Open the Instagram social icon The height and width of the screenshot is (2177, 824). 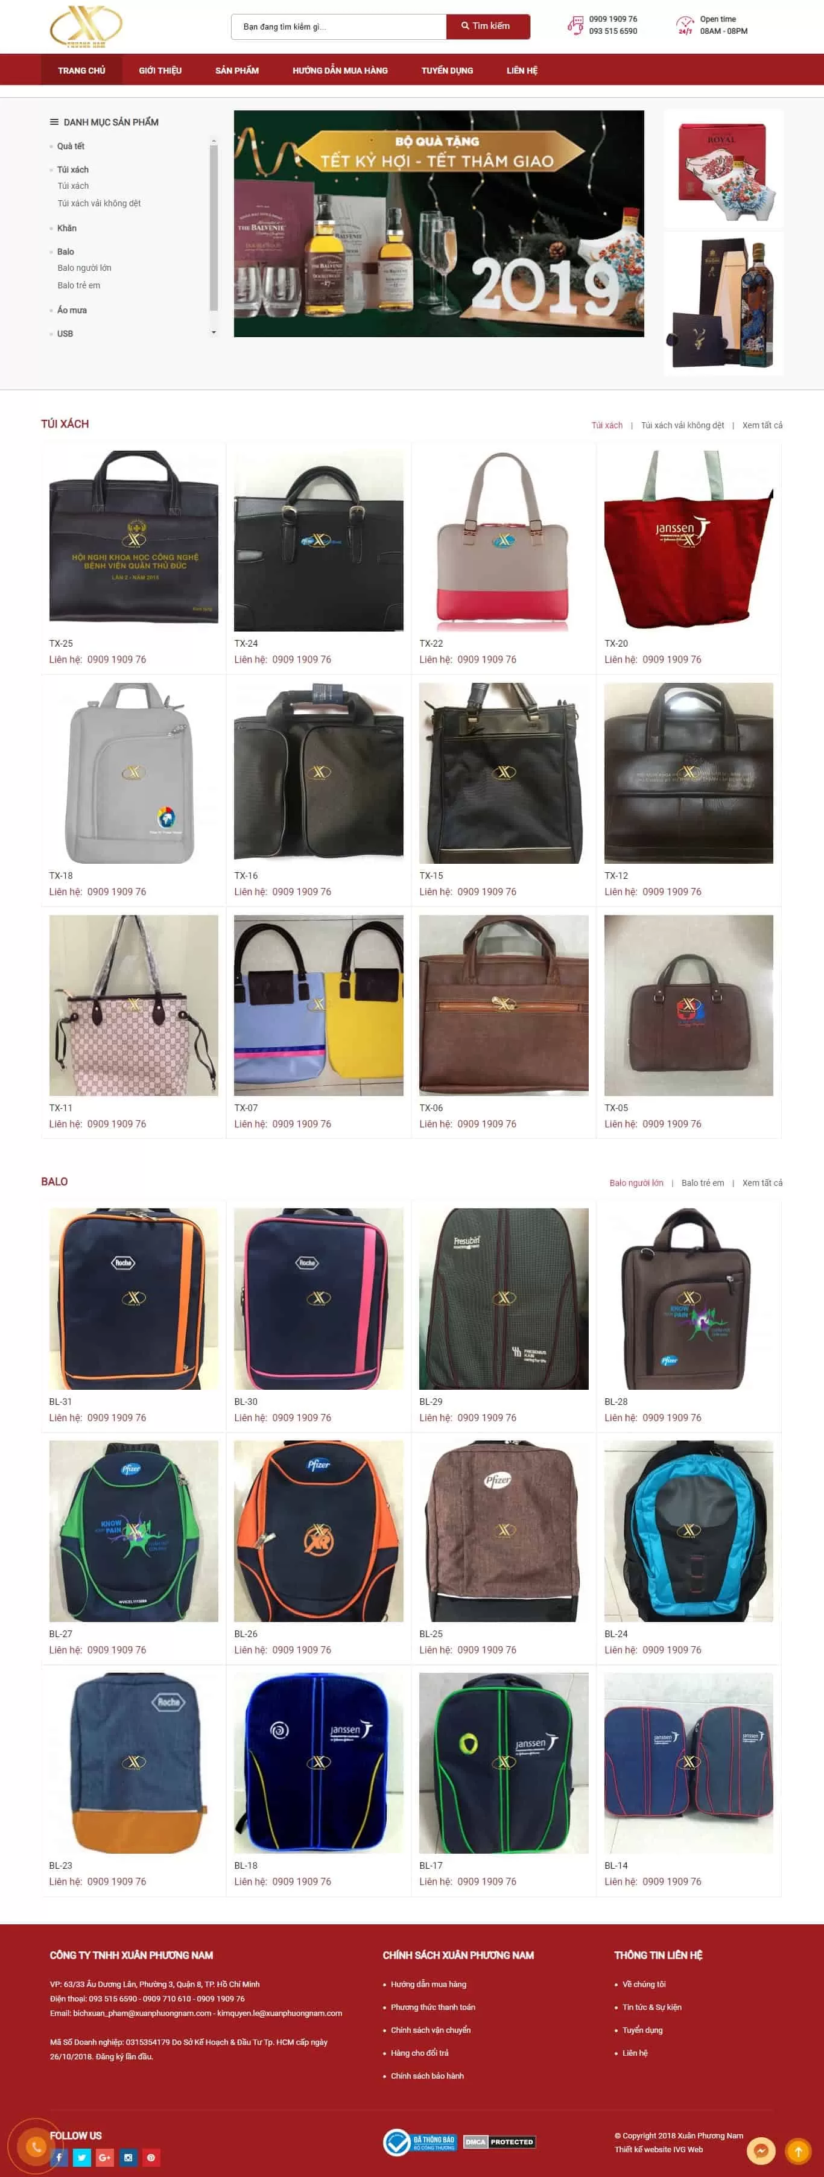(128, 2156)
